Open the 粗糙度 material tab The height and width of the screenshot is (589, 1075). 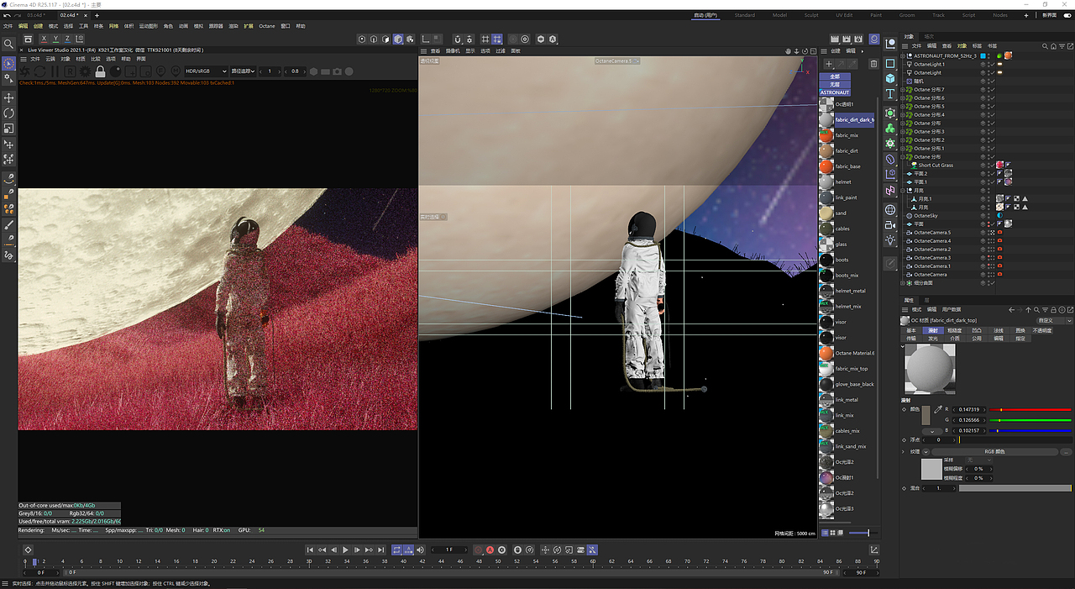click(954, 330)
